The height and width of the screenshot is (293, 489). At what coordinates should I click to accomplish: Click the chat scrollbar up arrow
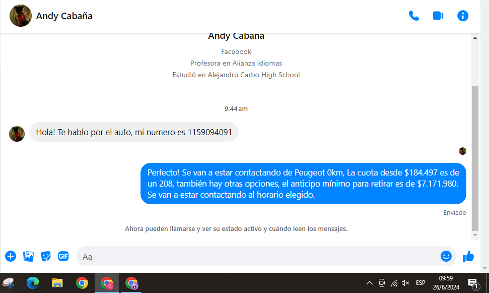click(475, 38)
